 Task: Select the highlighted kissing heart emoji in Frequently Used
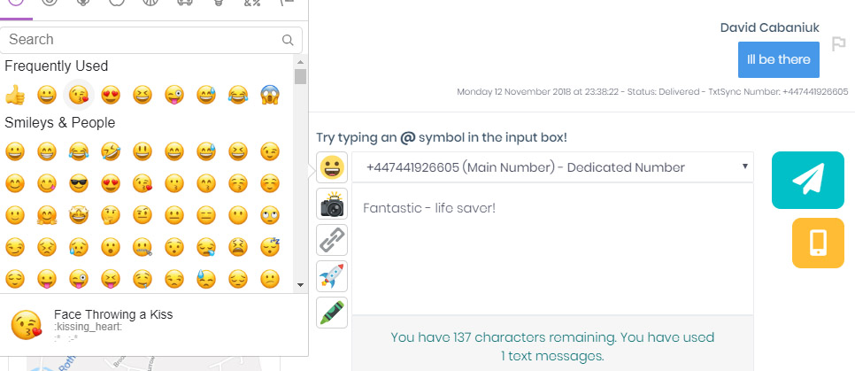[79, 95]
